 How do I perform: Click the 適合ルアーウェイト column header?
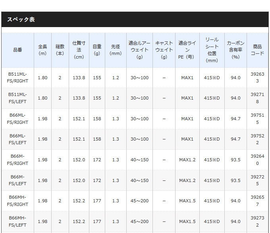(x=139, y=50)
